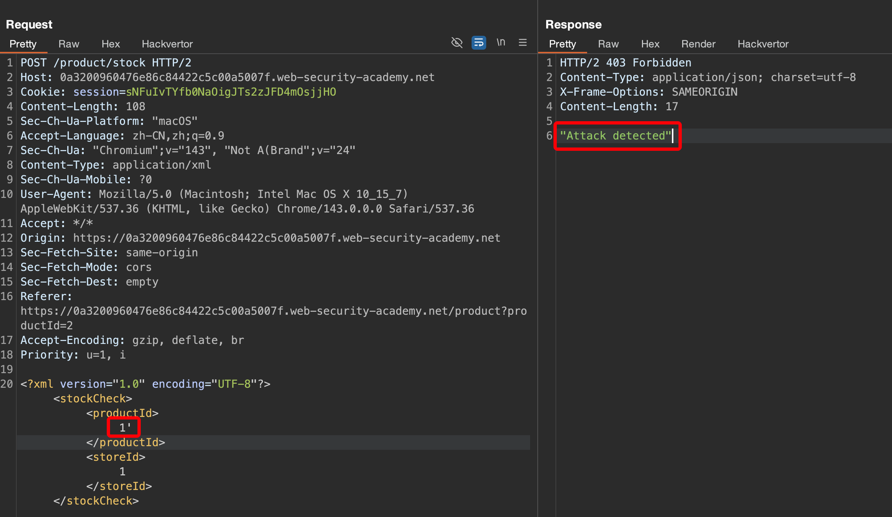The height and width of the screenshot is (517, 892).
Task: Select Response Pretty tab
Action: click(562, 44)
